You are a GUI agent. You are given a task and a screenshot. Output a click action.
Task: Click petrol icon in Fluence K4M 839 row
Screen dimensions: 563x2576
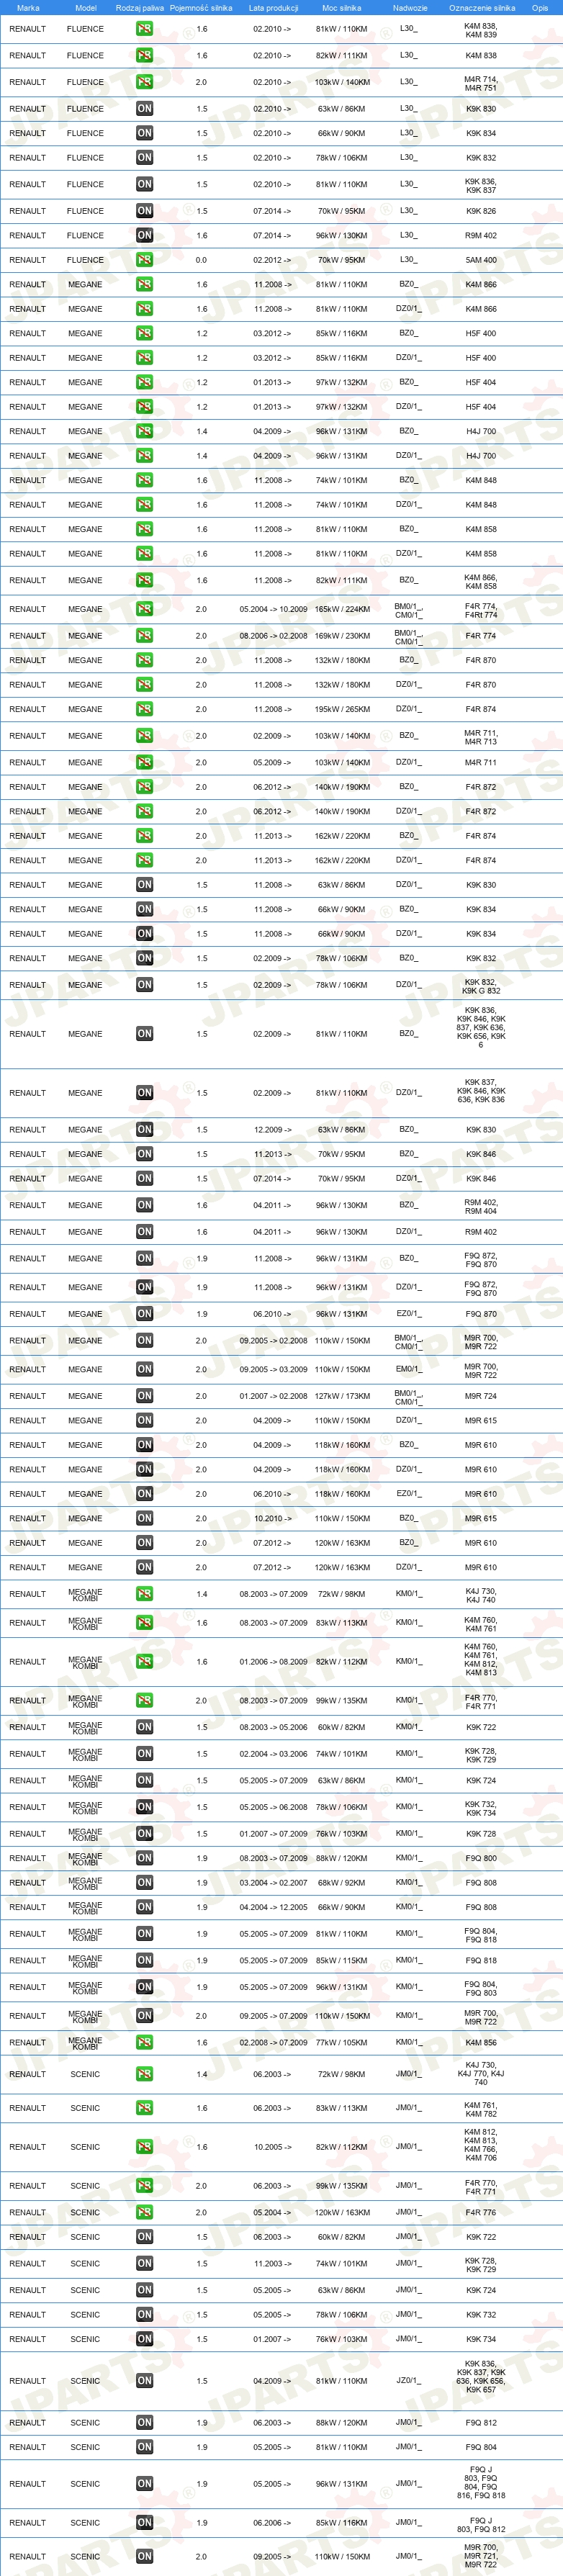click(x=145, y=29)
